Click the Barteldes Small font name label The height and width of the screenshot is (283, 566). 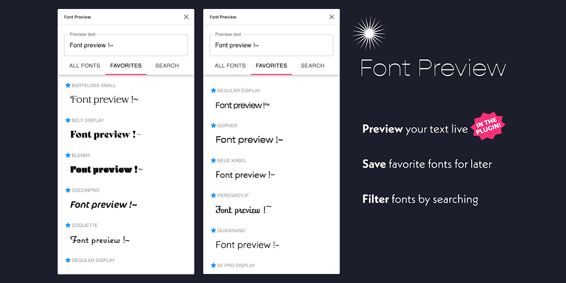[x=94, y=85]
